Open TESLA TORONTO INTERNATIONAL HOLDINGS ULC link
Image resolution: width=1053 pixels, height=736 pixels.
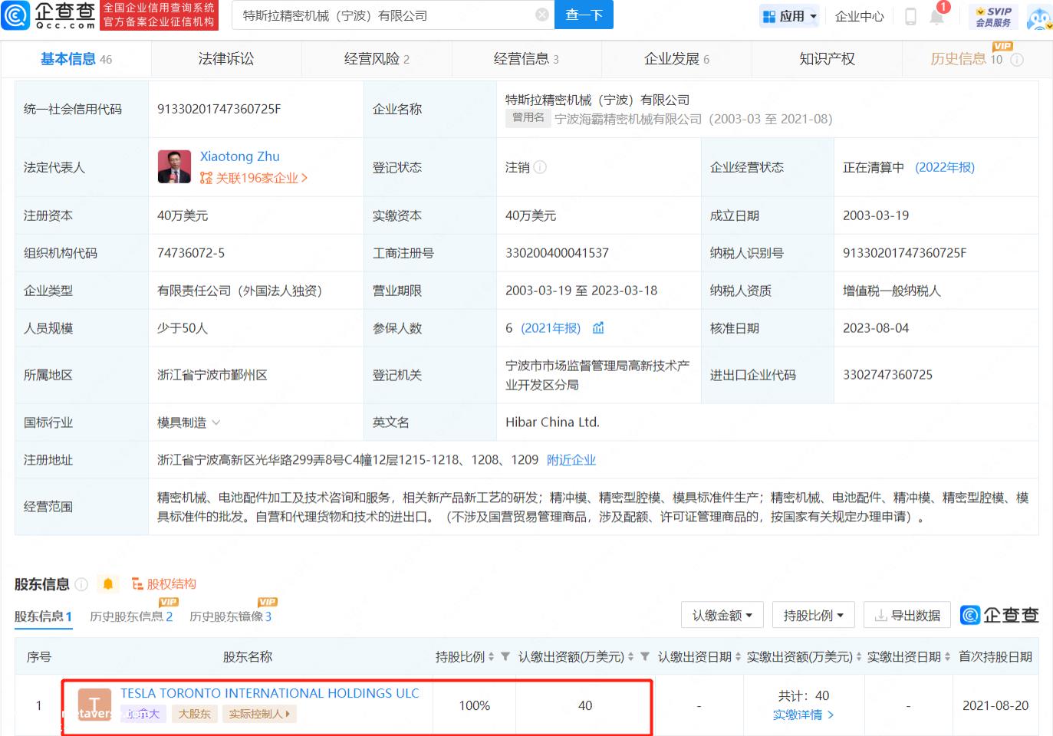270,693
